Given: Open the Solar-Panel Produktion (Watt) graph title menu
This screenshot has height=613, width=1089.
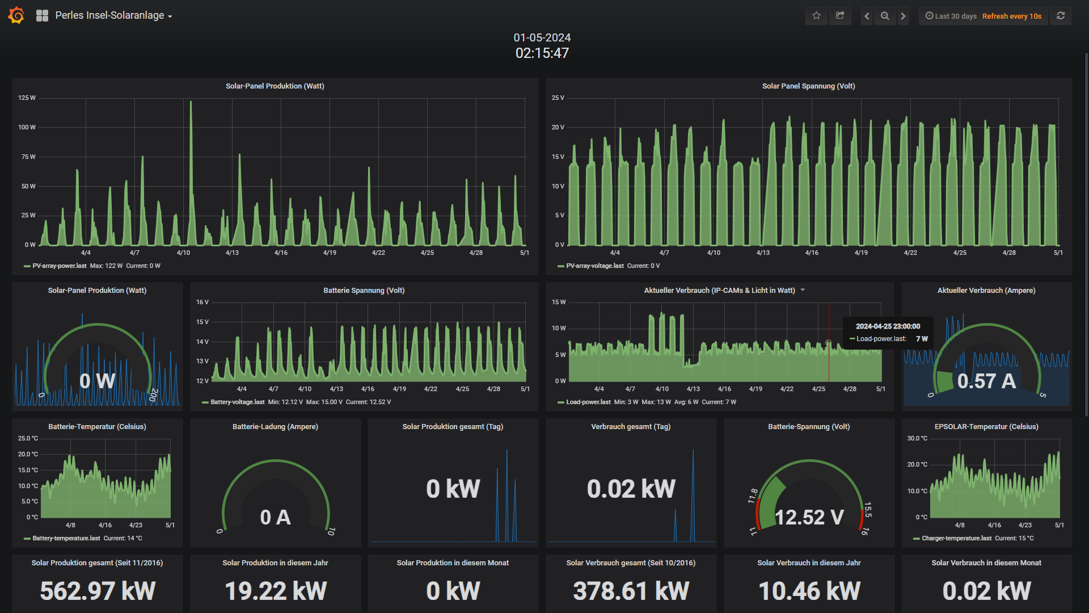Looking at the screenshot, I should click(x=275, y=86).
